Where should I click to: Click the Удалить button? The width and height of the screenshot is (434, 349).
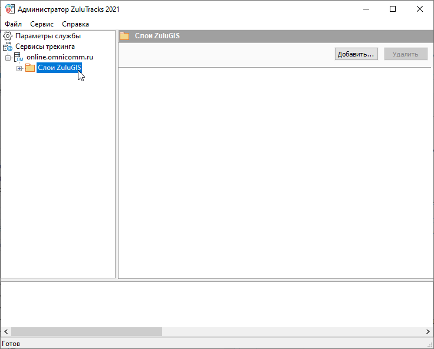(406, 54)
